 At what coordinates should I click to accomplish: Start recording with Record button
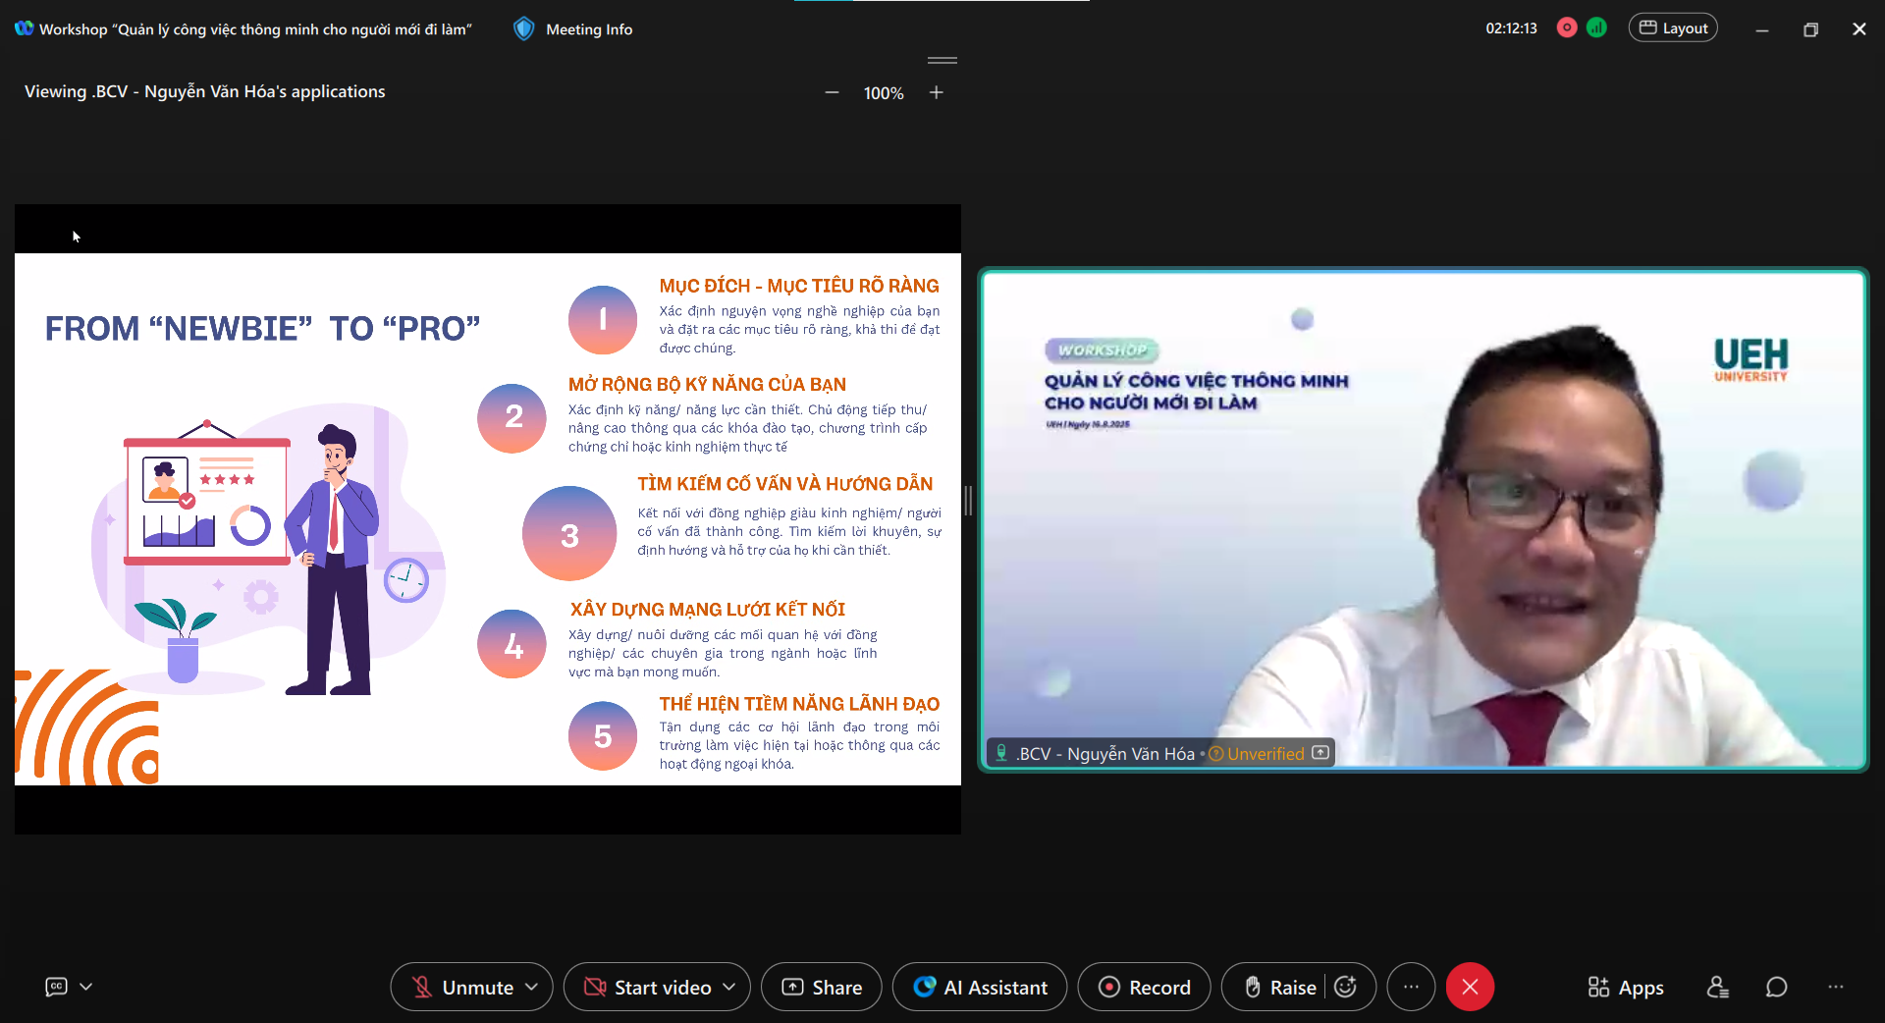(1144, 988)
